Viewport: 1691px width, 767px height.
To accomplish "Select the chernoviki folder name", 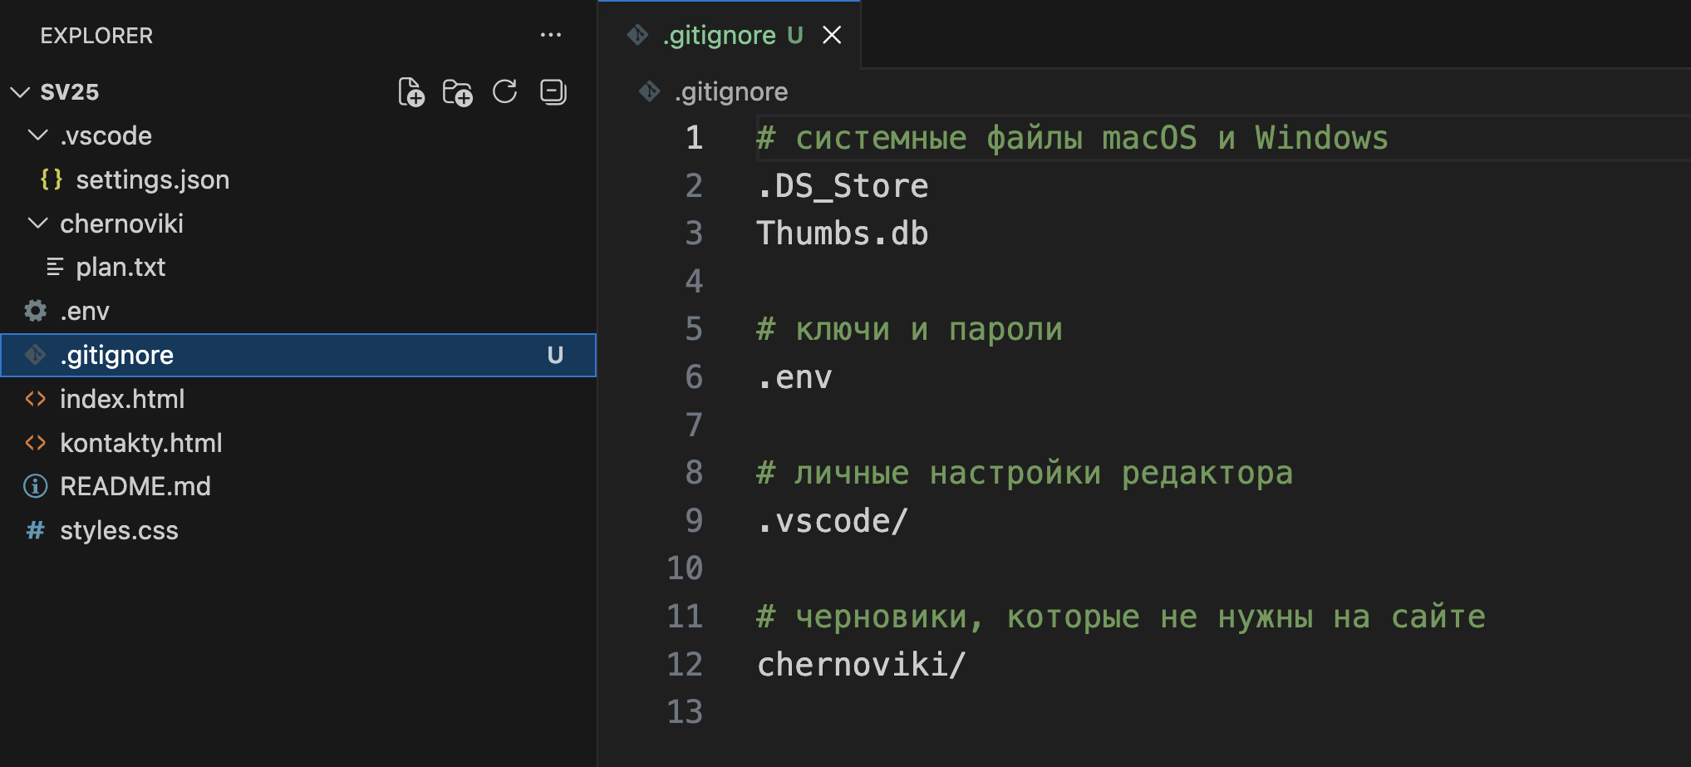I will pos(121,224).
